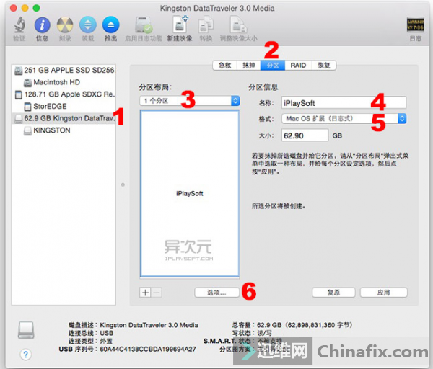Click the USB serial number 60A44C4138CCBDA199694A27

[x=148, y=349]
